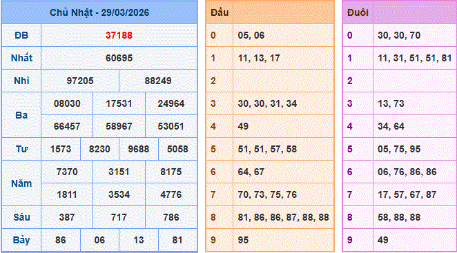Select the Năm prize row label
457x253 pixels.
[21, 183]
